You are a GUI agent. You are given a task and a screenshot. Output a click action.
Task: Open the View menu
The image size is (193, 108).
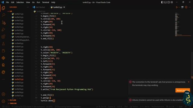coord(28,2)
